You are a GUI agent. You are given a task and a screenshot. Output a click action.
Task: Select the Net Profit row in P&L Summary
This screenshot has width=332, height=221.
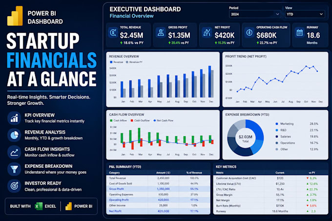coord(158,211)
